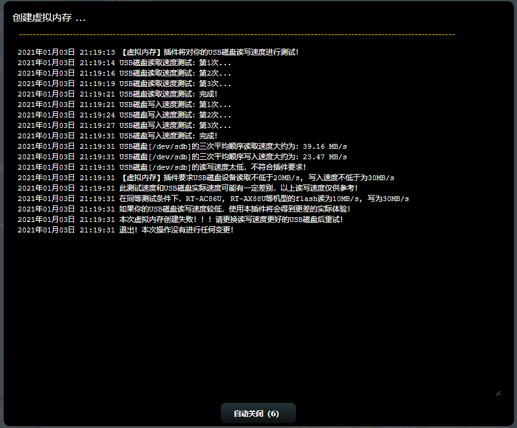Select the 21:19:13 line announcing the USB speed test
Image resolution: width=517 pixels, height=428 pixels.
click(158, 52)
